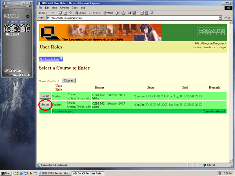This screenshot has width=235, height=176.
Task: Open the Help menu
Action: click(83, 8)
